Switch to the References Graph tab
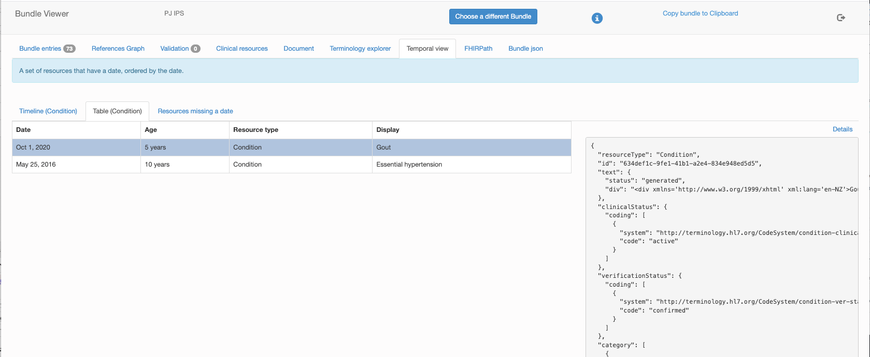The image size is (870, 357). pyautogui.click(x=118, y=49)
